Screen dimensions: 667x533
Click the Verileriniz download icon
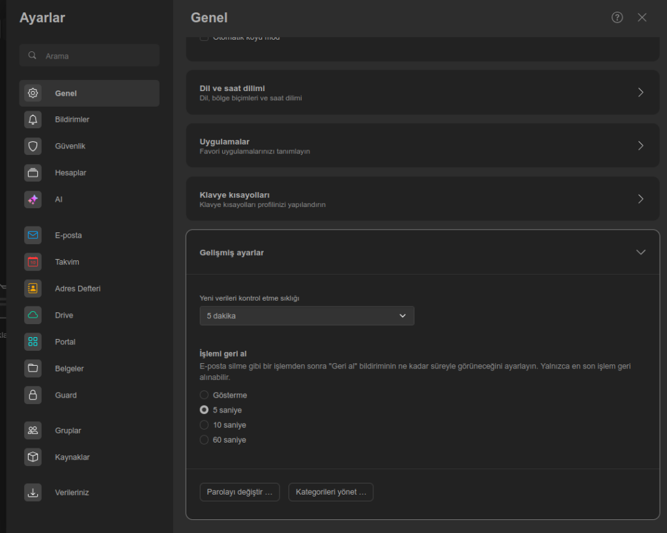point(33,493)
